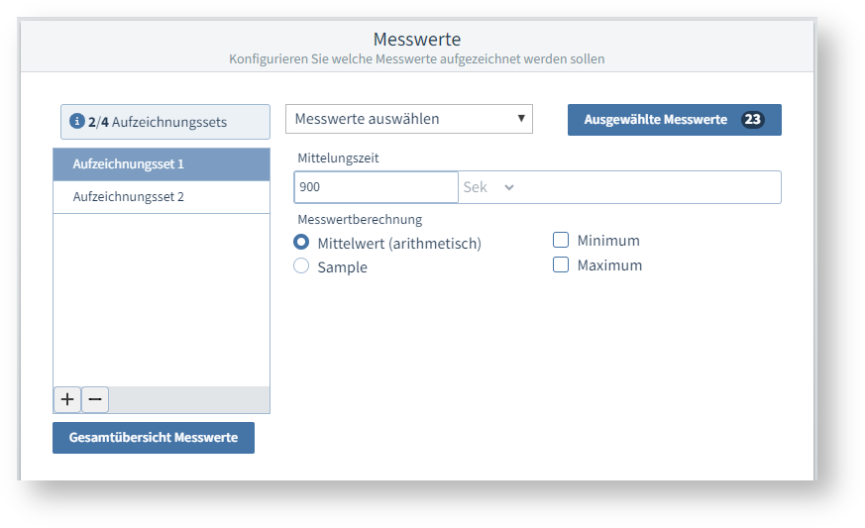This screenshot has height=528, width=865.
Task: Click the info icon beside Aufzeichnungssets counter
Action: coord(77,122)
